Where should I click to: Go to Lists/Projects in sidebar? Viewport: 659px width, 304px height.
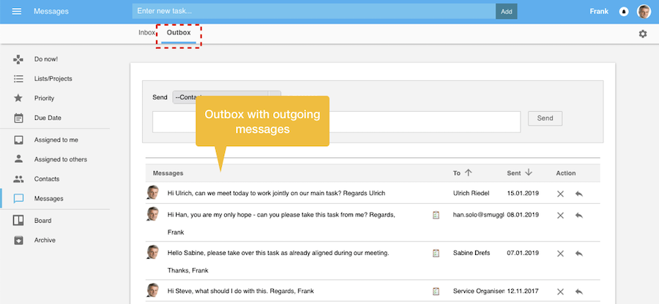point(53,78)
